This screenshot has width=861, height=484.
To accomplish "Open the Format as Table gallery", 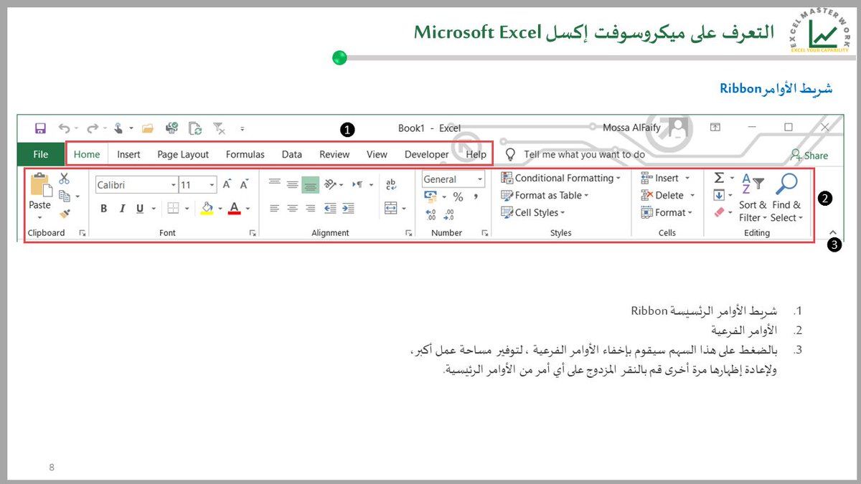I will 545,195.
